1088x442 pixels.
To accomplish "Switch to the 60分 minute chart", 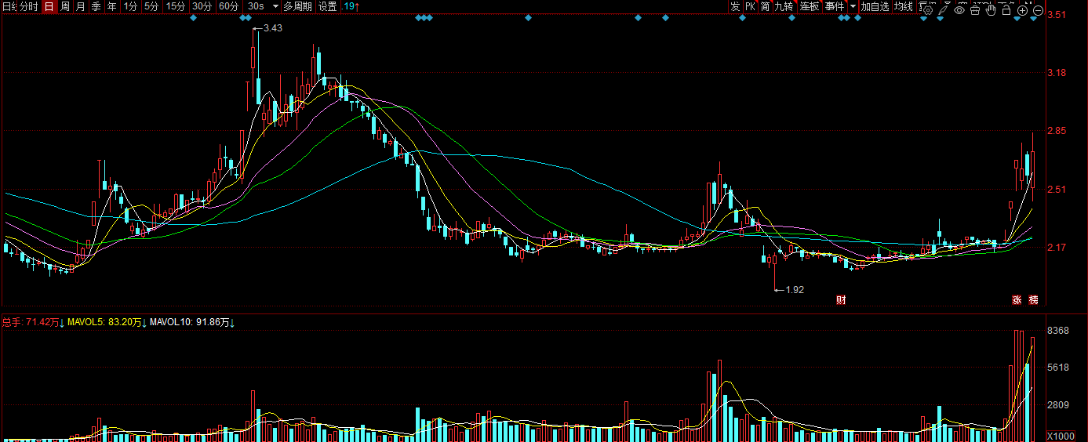I will [229, 6].
